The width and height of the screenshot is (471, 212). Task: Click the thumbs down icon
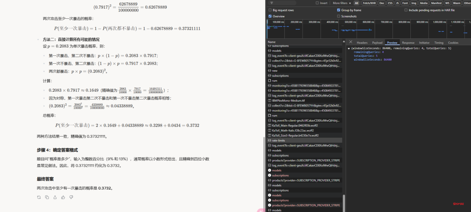(71, 197)
